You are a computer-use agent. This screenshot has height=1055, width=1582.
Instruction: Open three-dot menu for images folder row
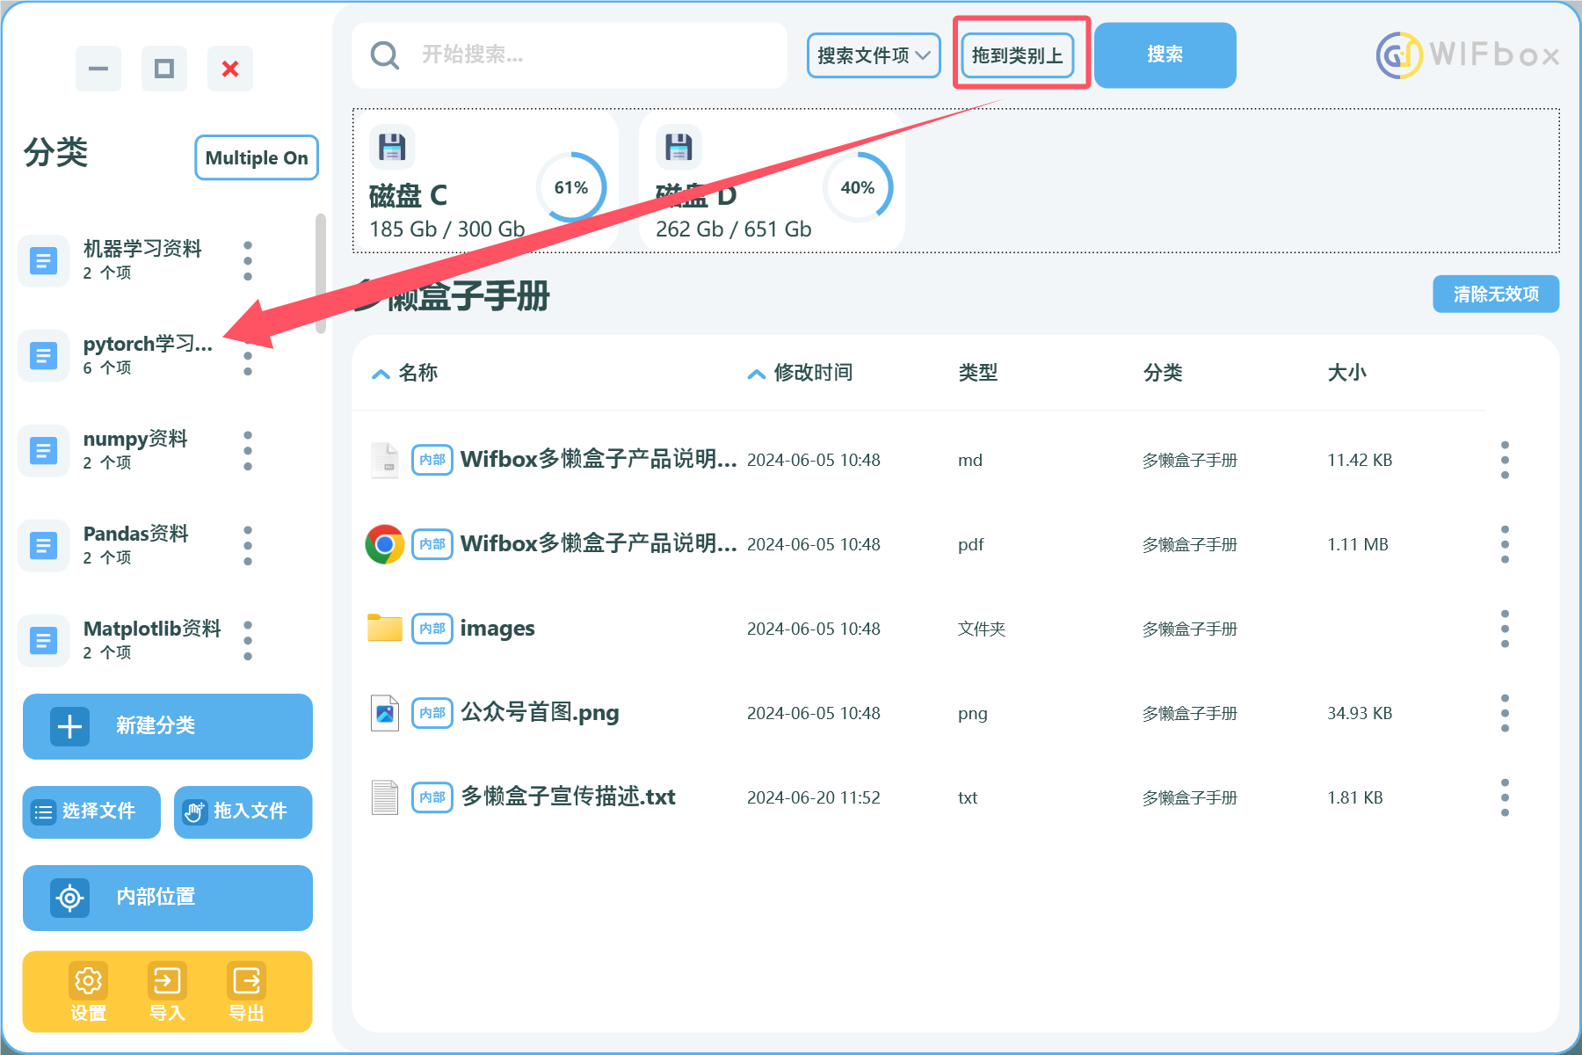pyautogui.click(x=1505, y=629)
